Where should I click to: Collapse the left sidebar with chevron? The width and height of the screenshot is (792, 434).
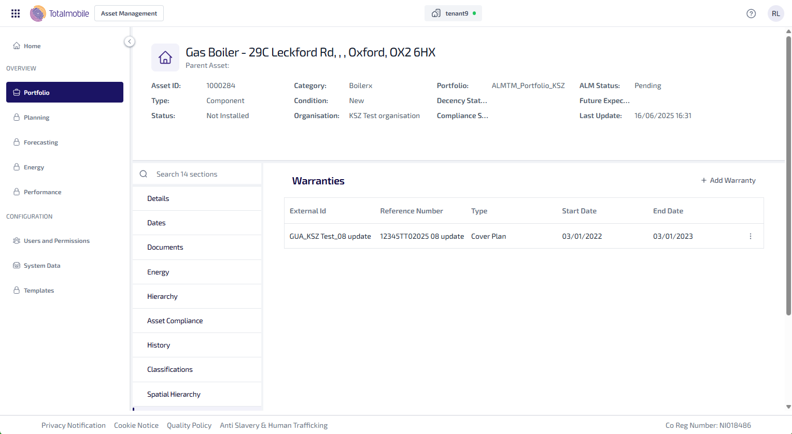click(130, 41)
